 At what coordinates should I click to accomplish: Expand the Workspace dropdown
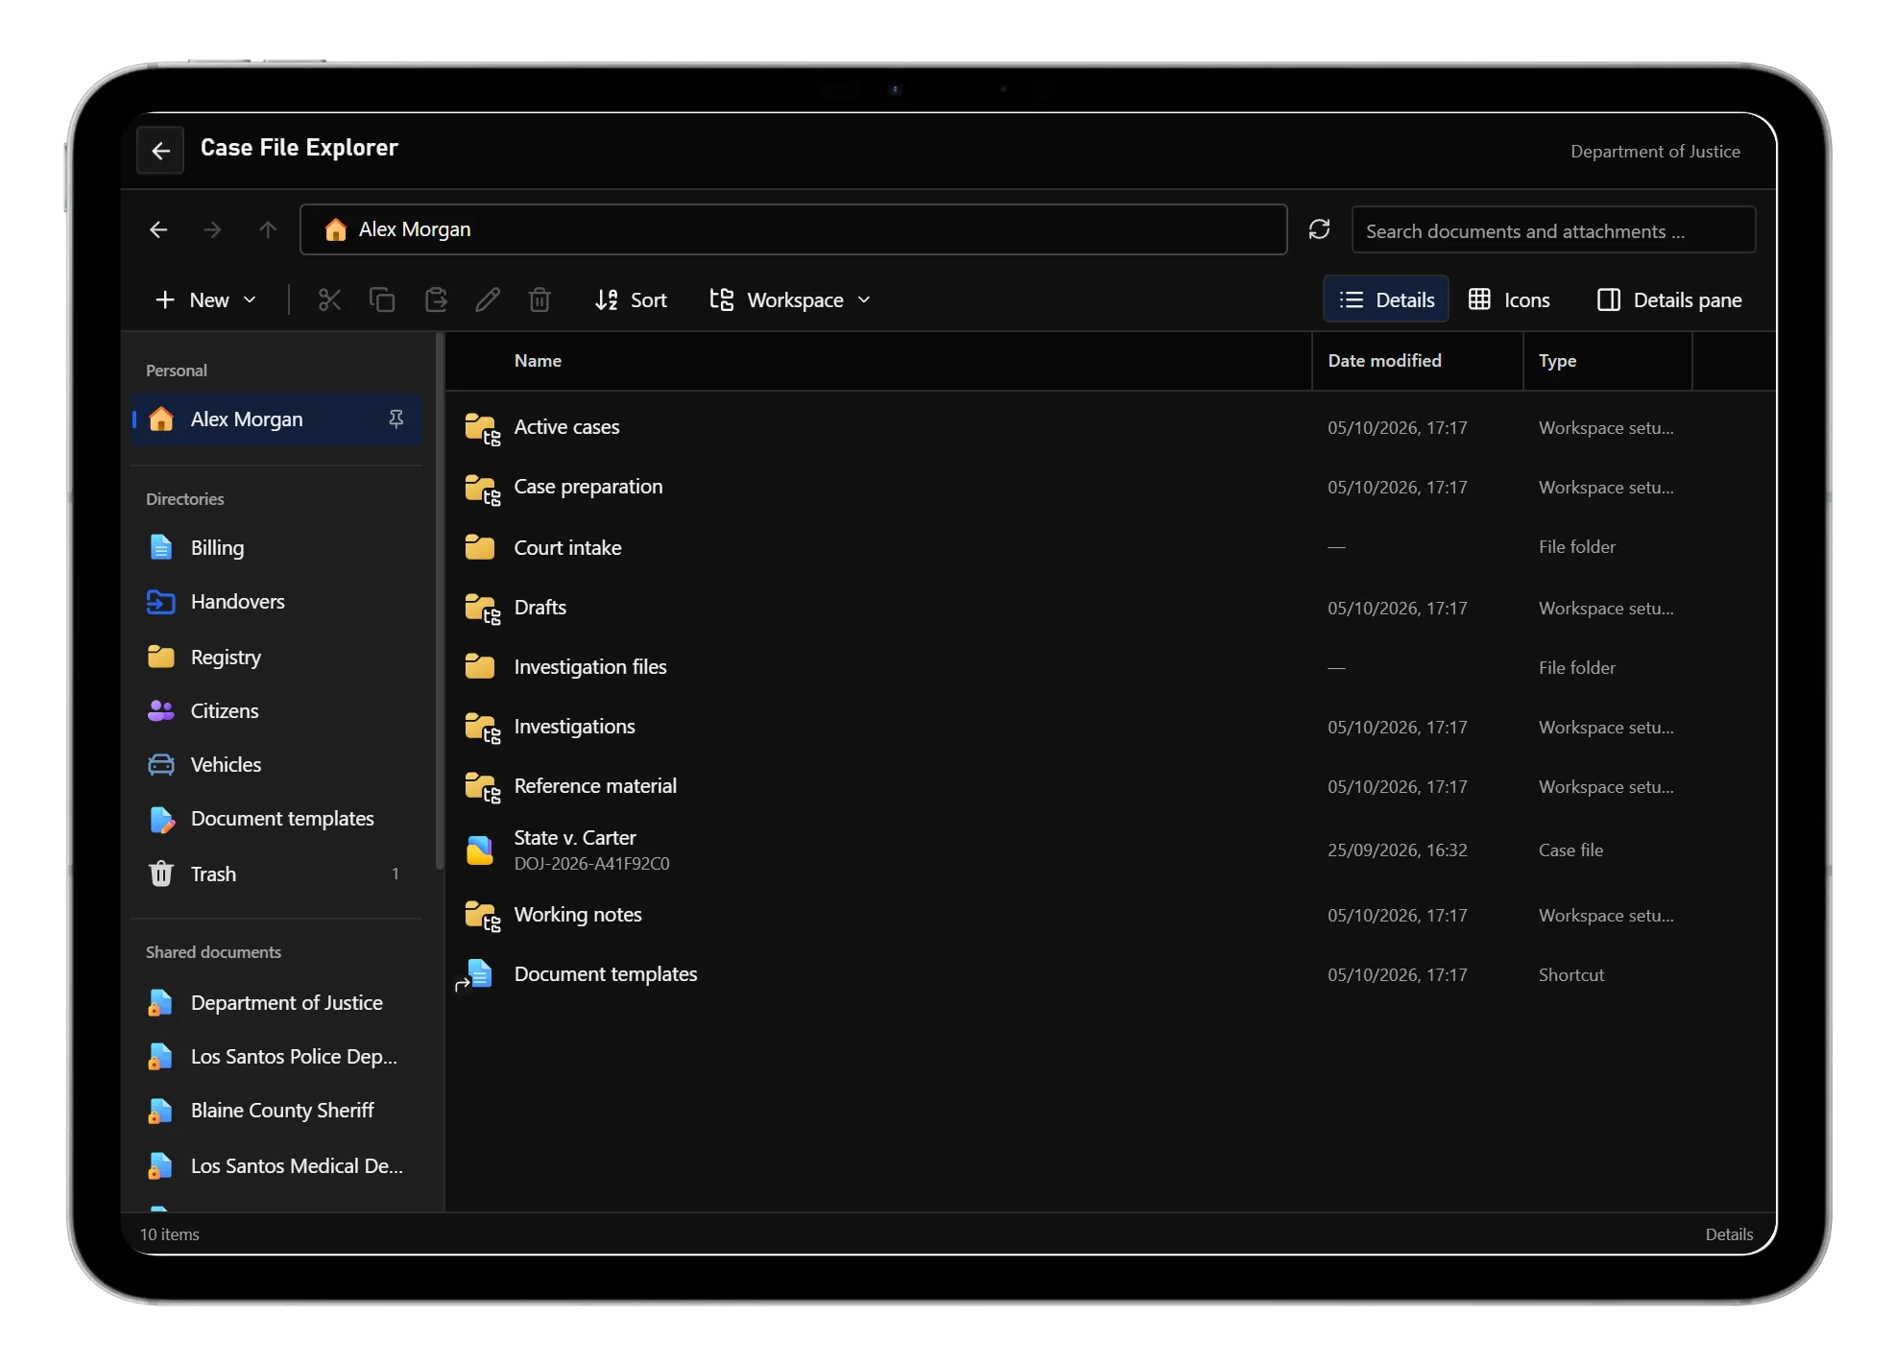(790, 300)
